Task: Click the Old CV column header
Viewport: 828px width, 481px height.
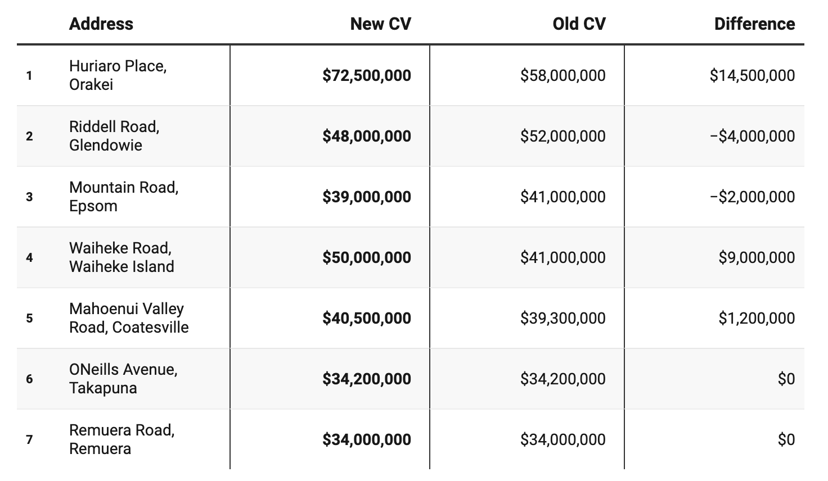Action: 579,24
